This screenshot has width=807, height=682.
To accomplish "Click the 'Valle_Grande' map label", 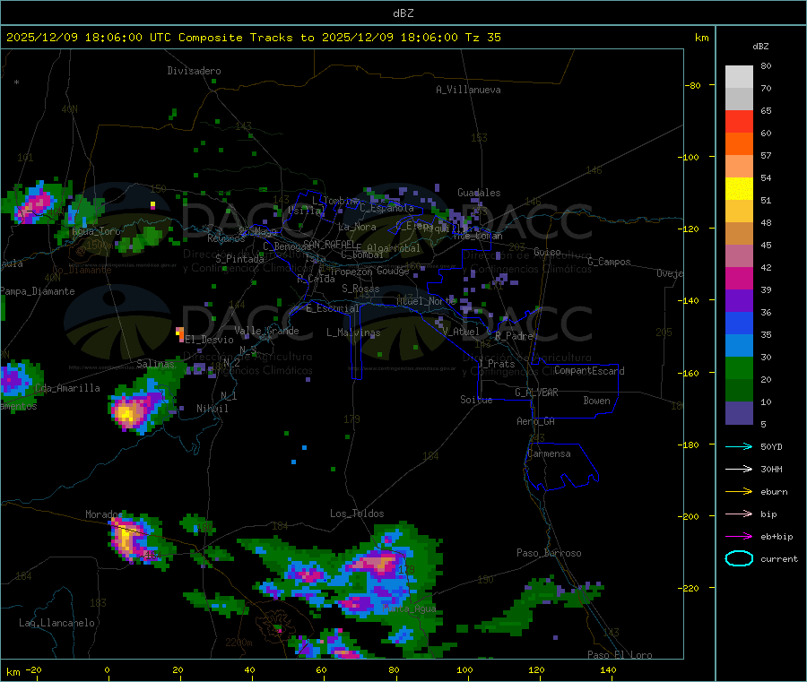I will coord(266,331).
